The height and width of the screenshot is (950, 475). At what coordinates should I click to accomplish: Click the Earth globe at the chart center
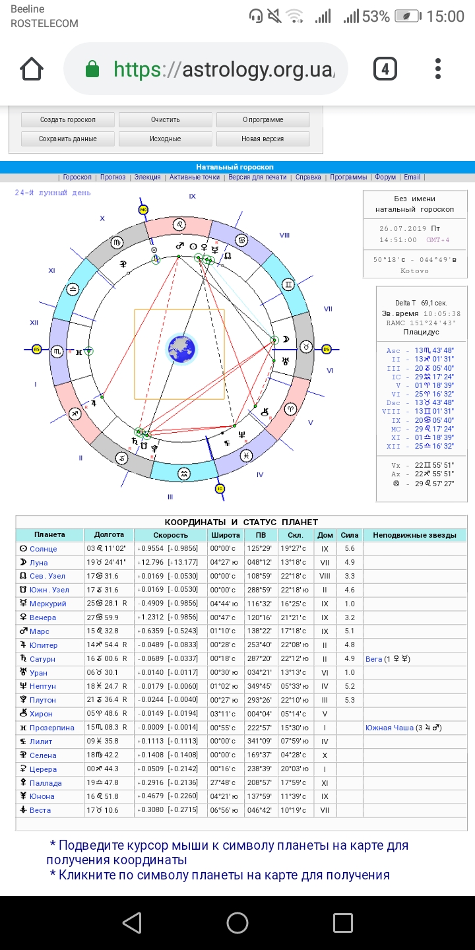point(181,349)
